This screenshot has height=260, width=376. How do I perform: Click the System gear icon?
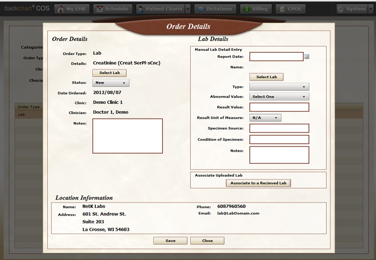341,9
